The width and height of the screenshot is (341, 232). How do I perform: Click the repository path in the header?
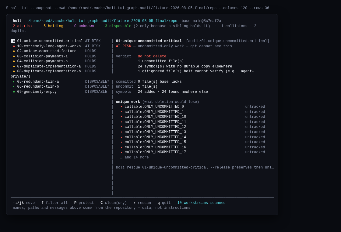(103, 21)
